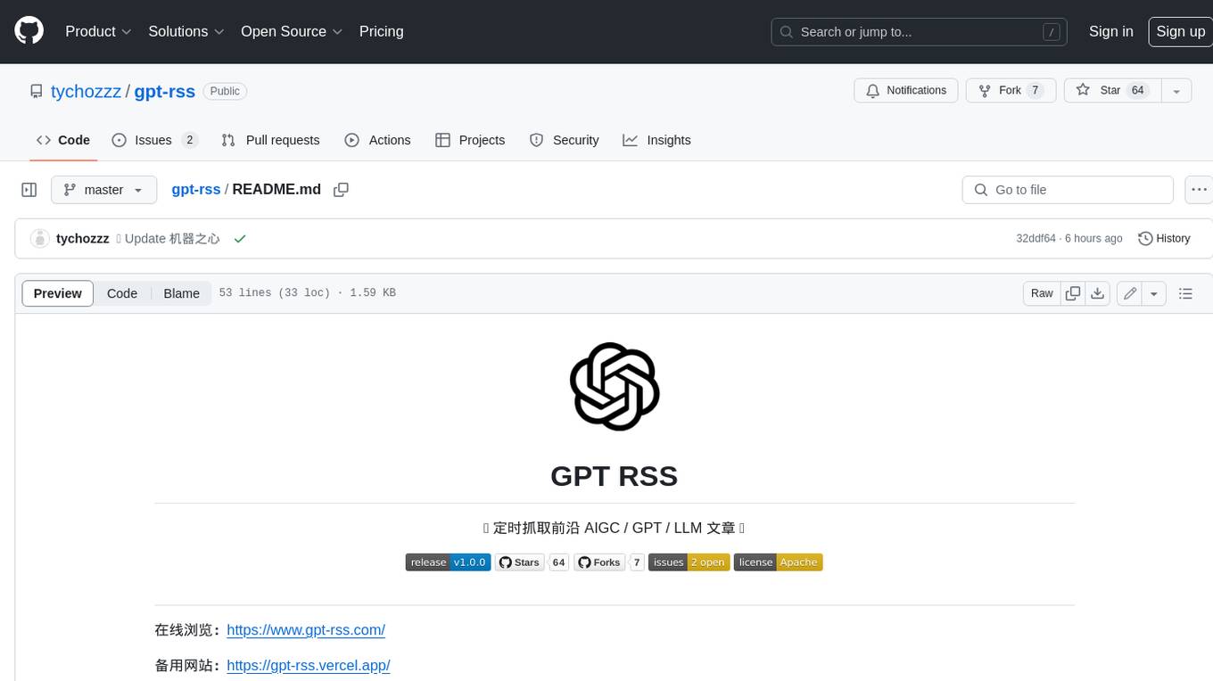Expand the Open Source menu
Screen dimensions: 1213x681
point(292,31)
